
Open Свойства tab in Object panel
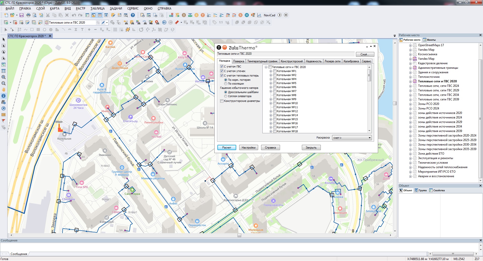click(x=437, y=190)
